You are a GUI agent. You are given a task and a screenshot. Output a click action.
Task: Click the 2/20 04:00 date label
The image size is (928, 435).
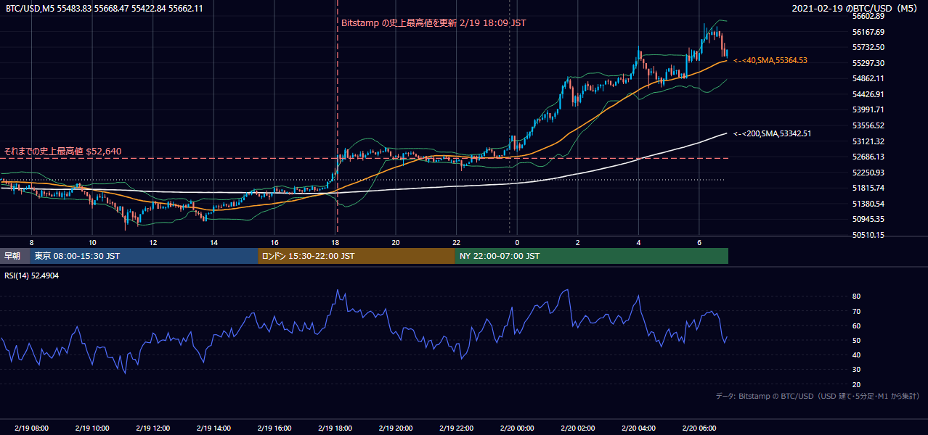(638, 428)
